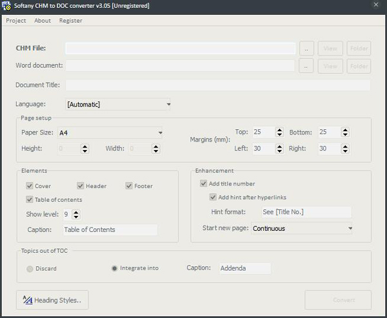
Task: Decrease the page Height value
Action: coord(85,151)
